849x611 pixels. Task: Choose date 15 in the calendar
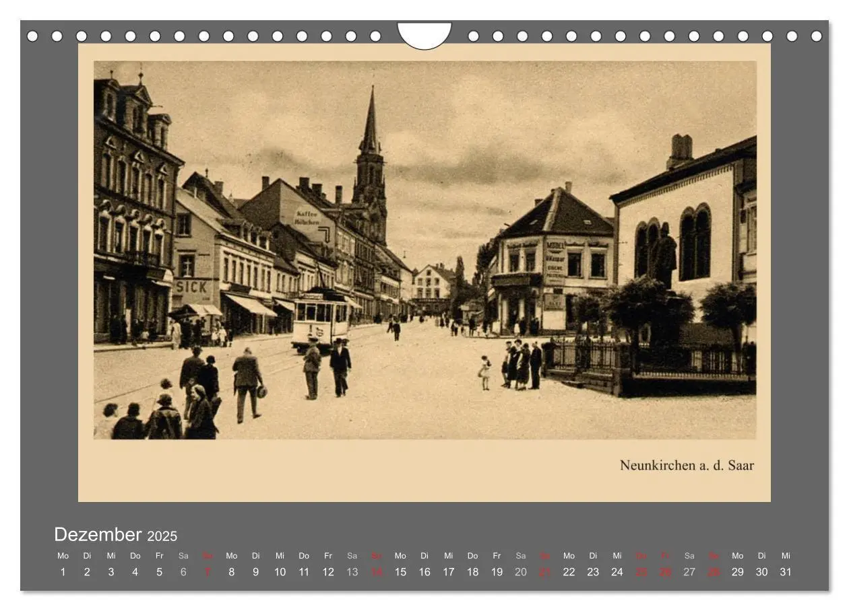pos(400,572)
